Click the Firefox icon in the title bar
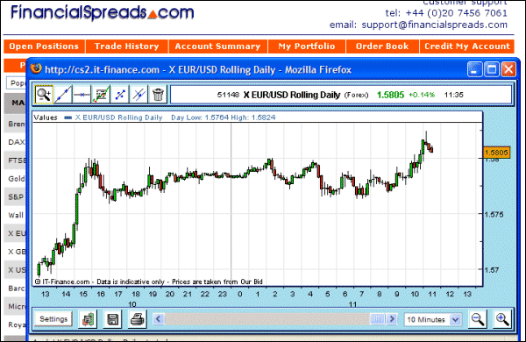This screenshot has height=342, width=526. [x=36, y=68]
